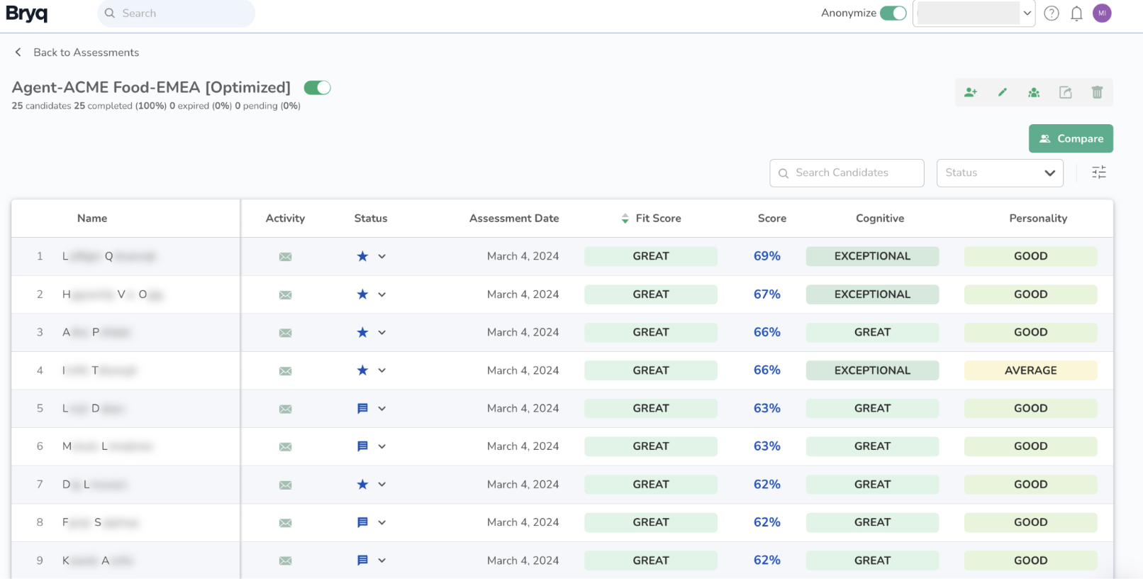Toggle the Anonymize switch
The height and width of the screenshot is (579, 1143).
(x=893, y=13)
